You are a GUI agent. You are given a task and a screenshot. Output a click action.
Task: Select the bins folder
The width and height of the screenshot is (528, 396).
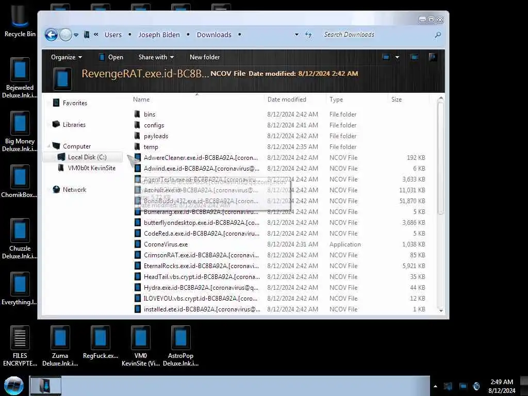150,114
